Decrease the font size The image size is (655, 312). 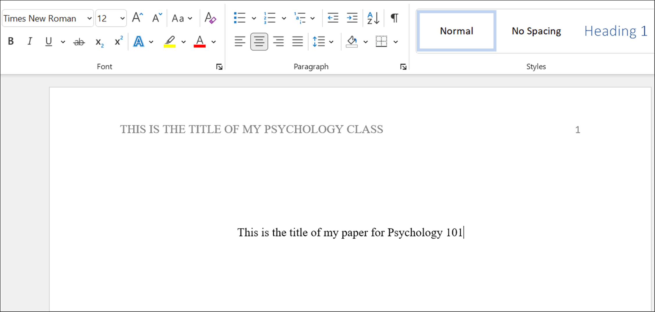(x=155, y=18)
